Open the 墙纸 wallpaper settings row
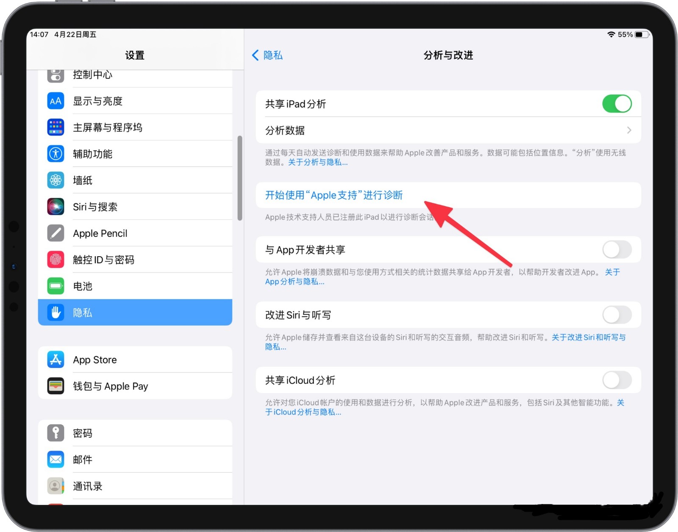Screen dimensions: 678x532 135,180
